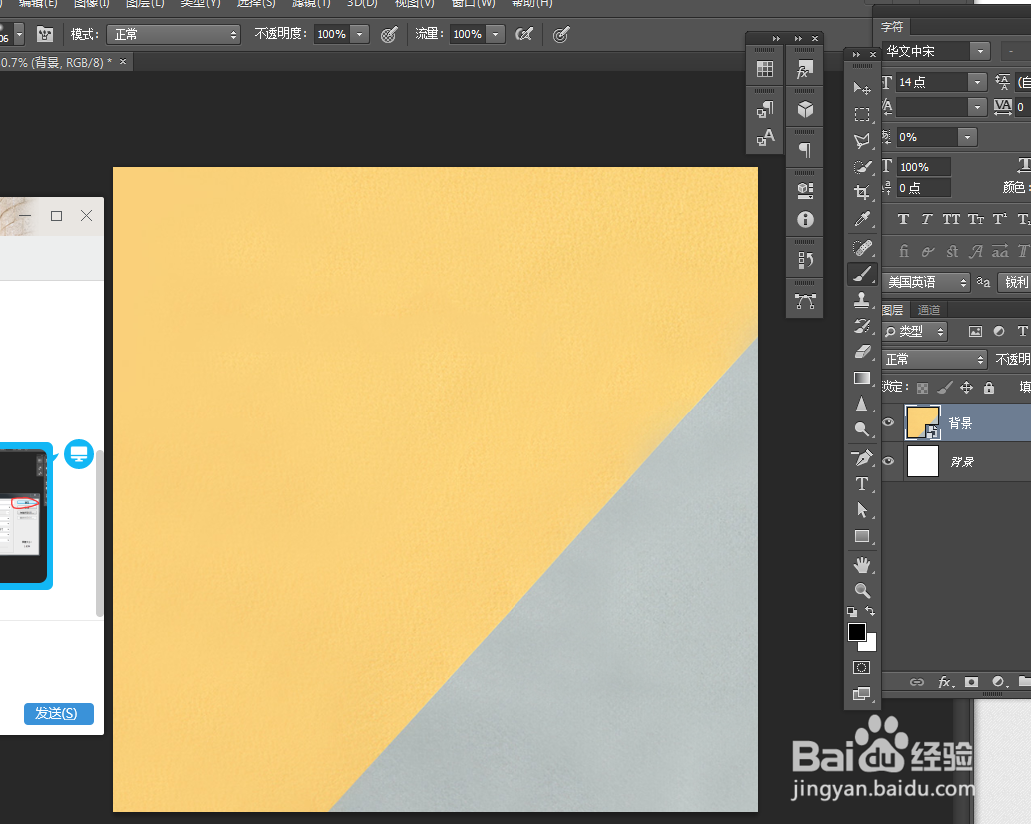The height and width of the screenshot is (824, 1031).
Task: Select the Eyedropper tool
Action: [862, 219]
